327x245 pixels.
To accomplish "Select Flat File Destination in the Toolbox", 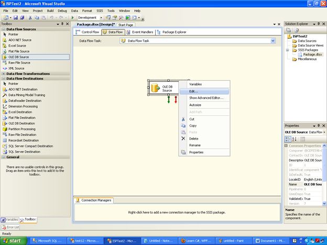I will point(22,118).
